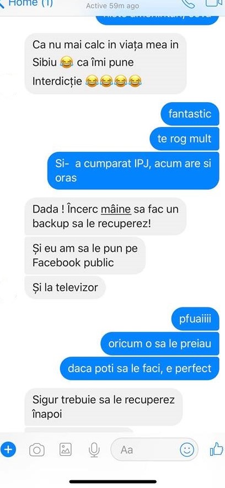Open the emoji smiley picker
The width and height of the screenshot is (225, 488).
187,449
